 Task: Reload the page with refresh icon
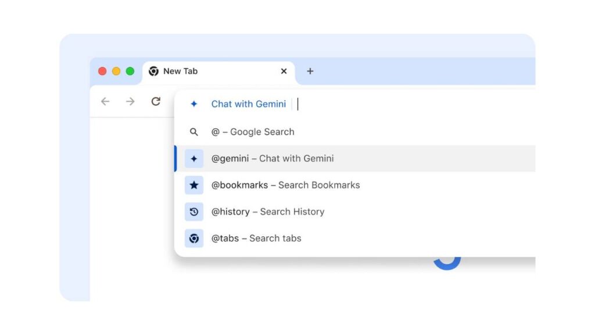pos(156,102)
